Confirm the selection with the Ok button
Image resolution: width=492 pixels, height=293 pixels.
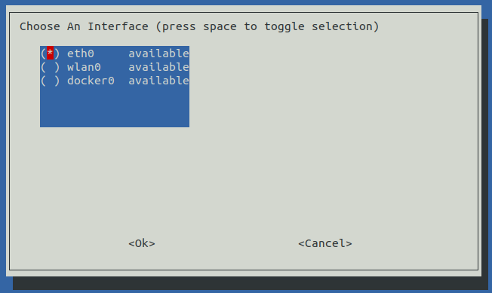coord(142,243)
